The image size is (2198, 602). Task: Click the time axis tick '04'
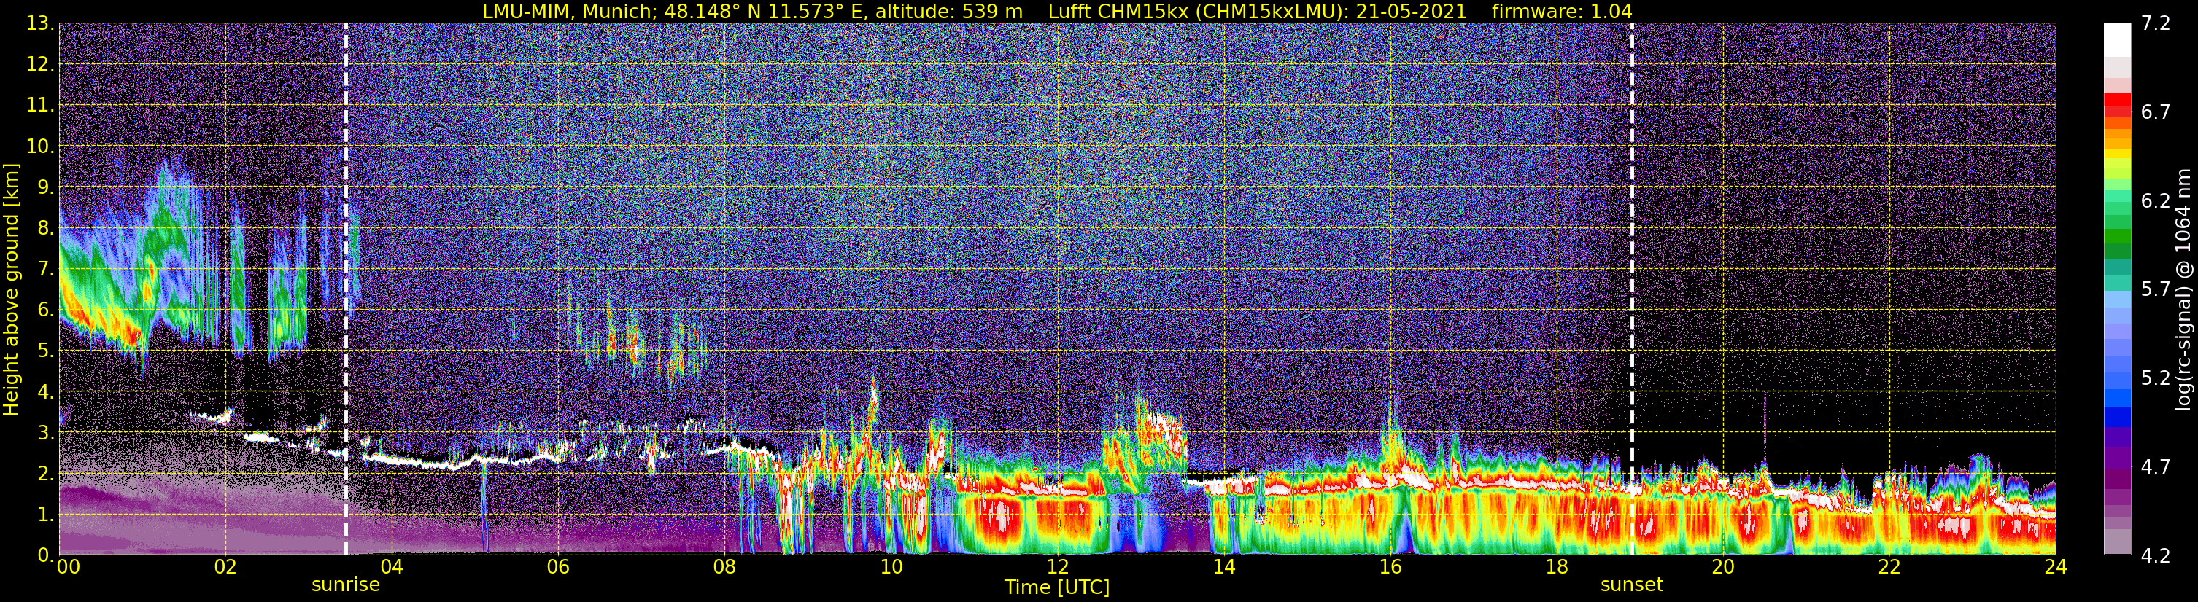click(x=391, y=567)
